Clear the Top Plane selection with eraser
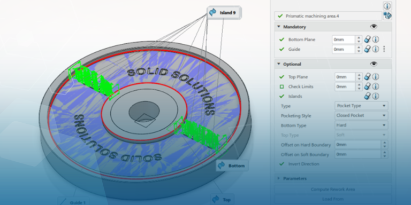 [367, 77]
